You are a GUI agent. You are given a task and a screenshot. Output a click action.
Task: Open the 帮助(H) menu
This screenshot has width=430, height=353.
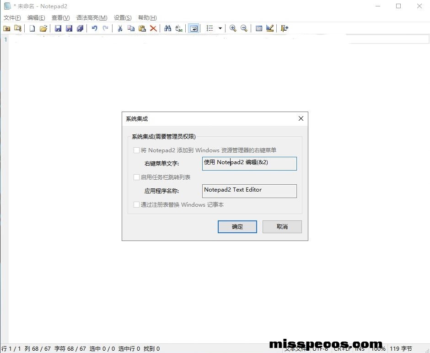pos(147,18)
